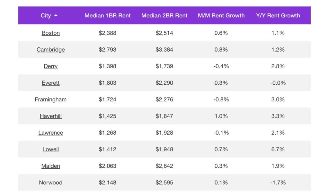
Task: Click Haverhill's 1.0% M/M growth value
Action: point(221,116)
